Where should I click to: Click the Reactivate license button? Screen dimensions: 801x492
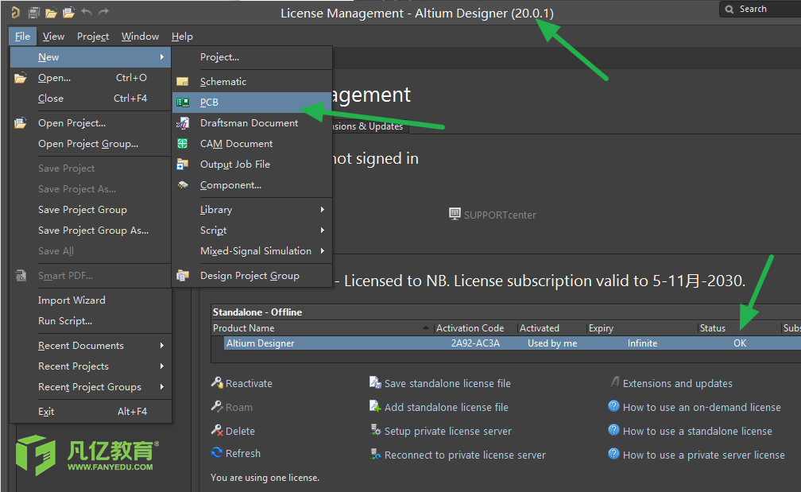click(x=248, y=383)
